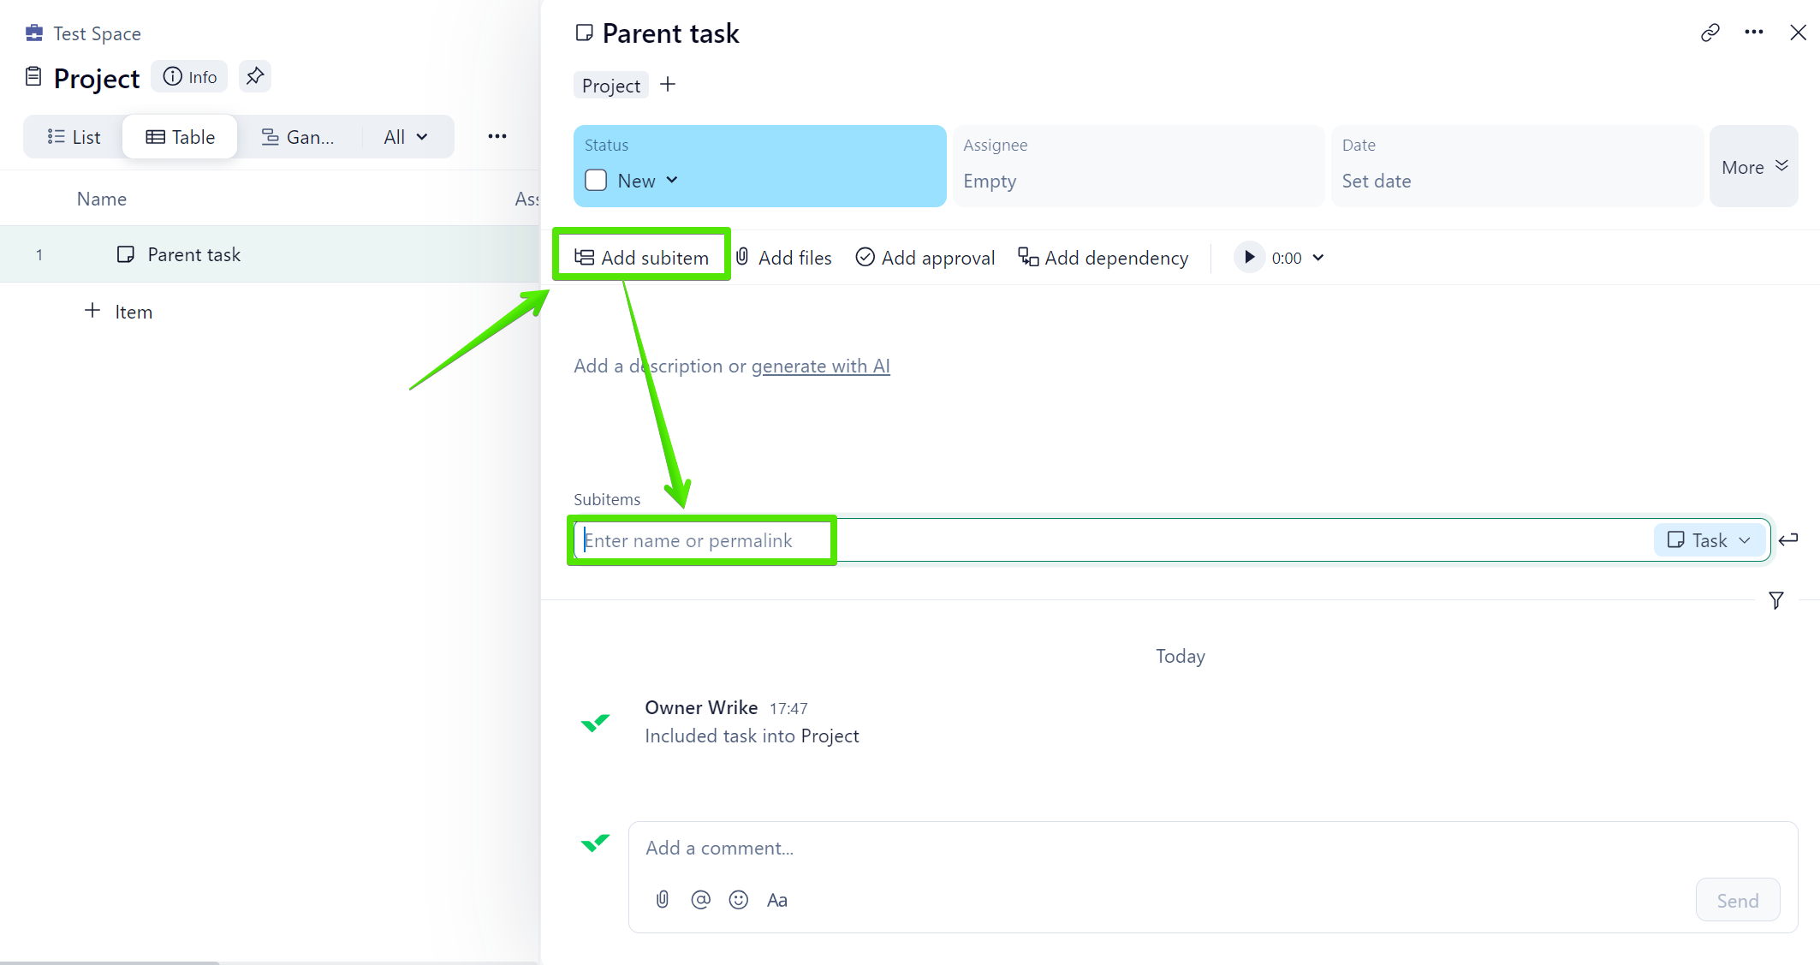This screenshot has height=965, width=1820.
Task: Expand the New status dropdown
Action: coord(671,181)
